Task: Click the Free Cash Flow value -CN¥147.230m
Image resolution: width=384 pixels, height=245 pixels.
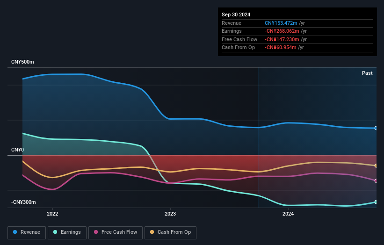Action: [282, 39]
